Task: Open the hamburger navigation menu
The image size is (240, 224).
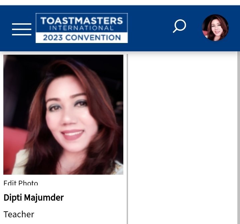Action: point(22,29)
